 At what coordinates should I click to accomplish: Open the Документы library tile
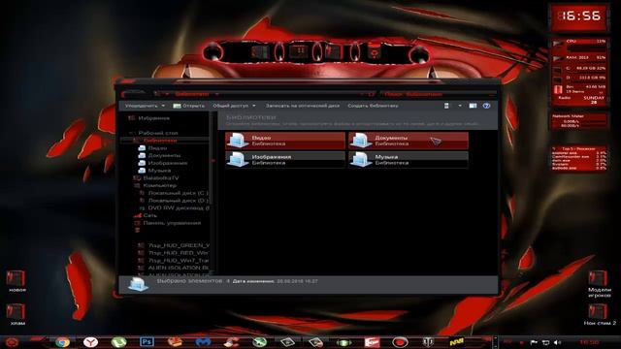point(409,141)
